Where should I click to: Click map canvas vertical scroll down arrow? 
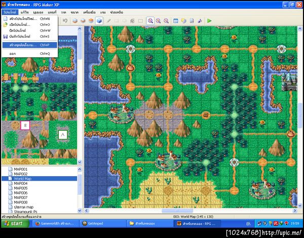coord(300,206)
